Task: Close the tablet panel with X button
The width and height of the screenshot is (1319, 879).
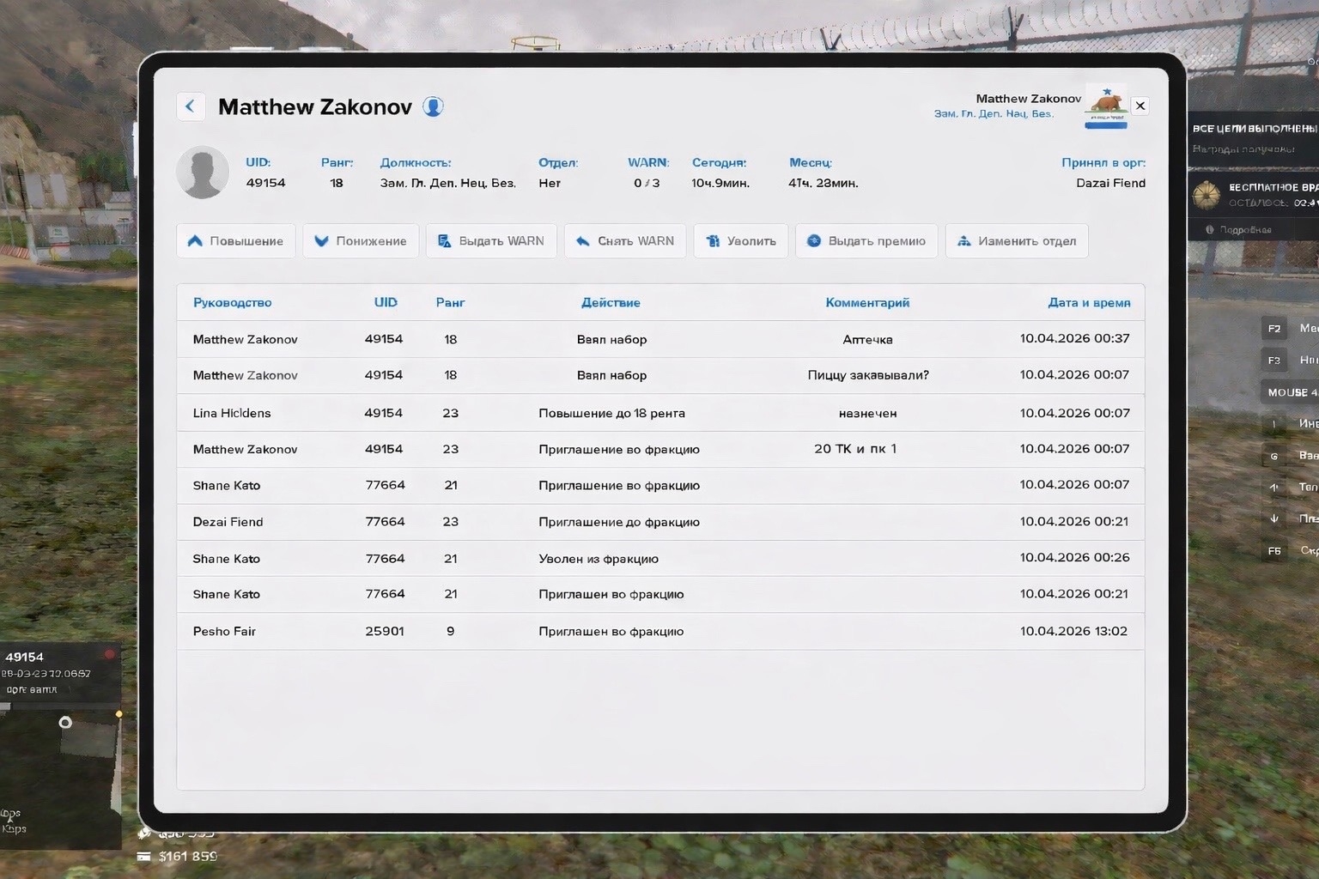Action: pos(1140,106)
